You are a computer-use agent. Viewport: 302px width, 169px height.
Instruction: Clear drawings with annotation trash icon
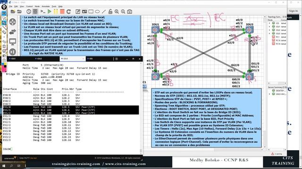[x=4, y=46]
